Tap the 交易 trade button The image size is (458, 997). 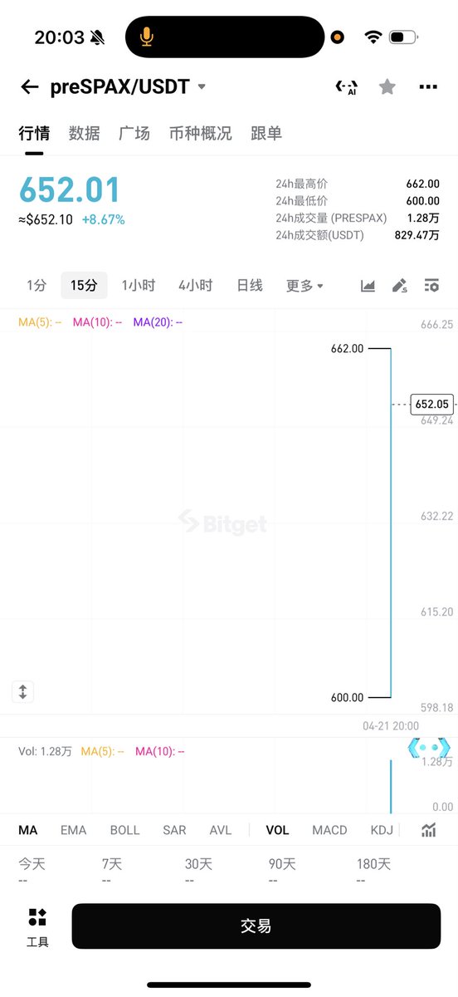[256, 926]
